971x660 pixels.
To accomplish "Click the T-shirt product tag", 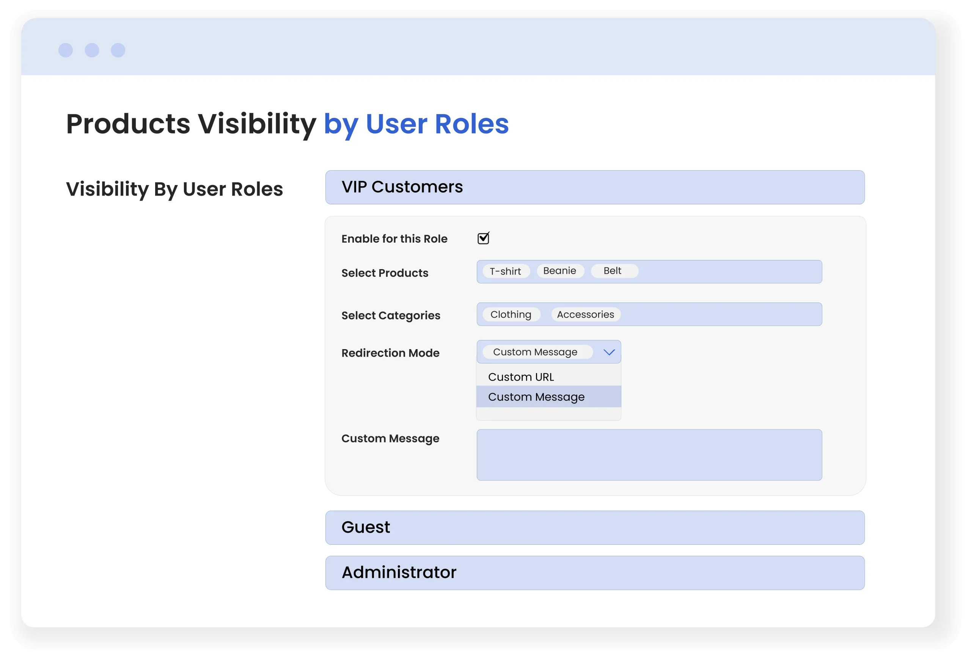I will [x=505, y=271].
